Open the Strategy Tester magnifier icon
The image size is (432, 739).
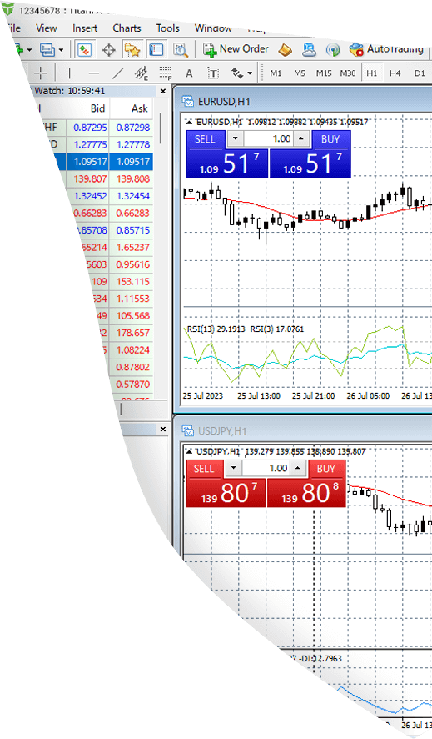(181, 49)
